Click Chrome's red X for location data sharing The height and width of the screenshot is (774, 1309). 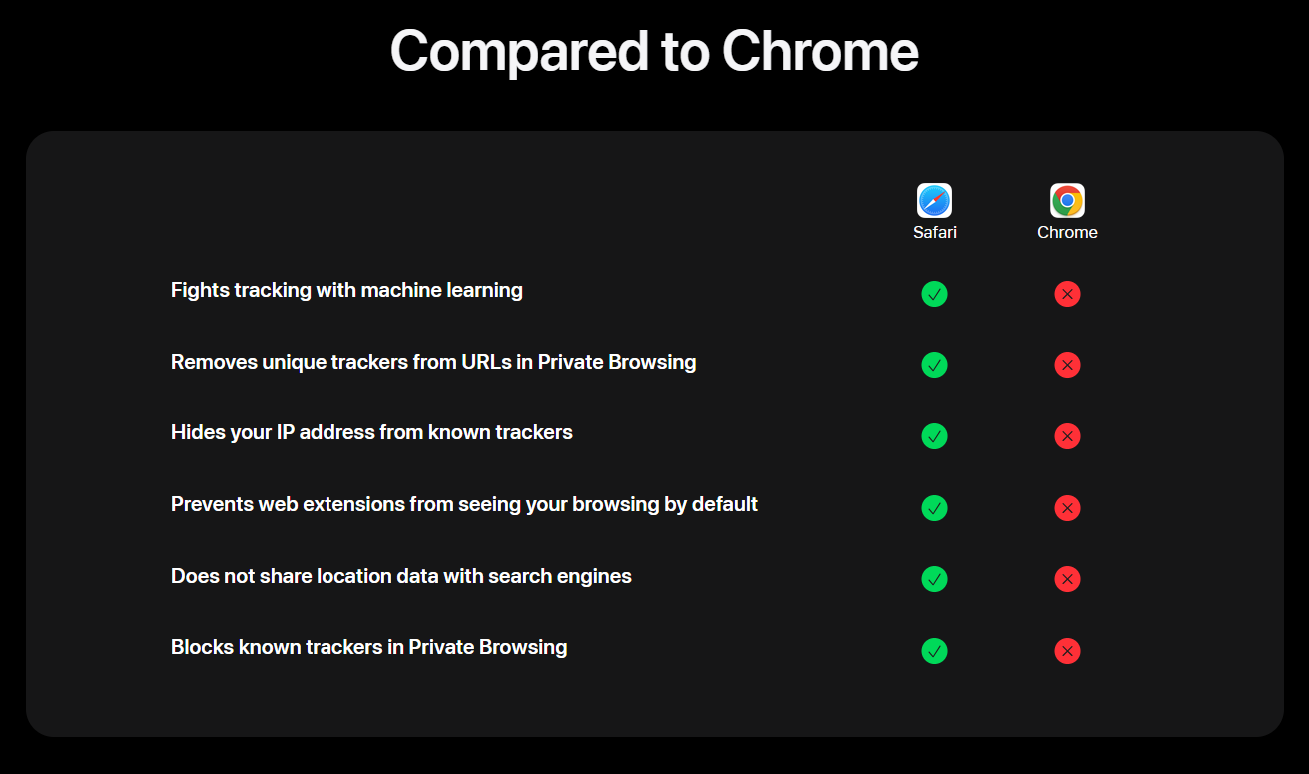[1067, 579]
